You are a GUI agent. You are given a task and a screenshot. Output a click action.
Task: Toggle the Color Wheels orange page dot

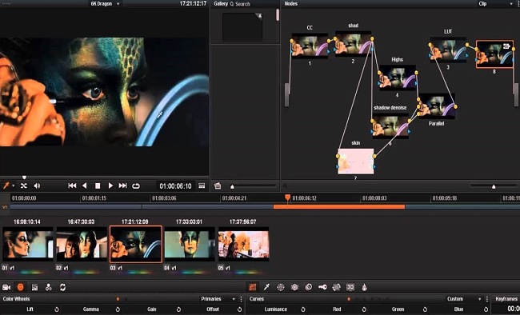point(118,299)
